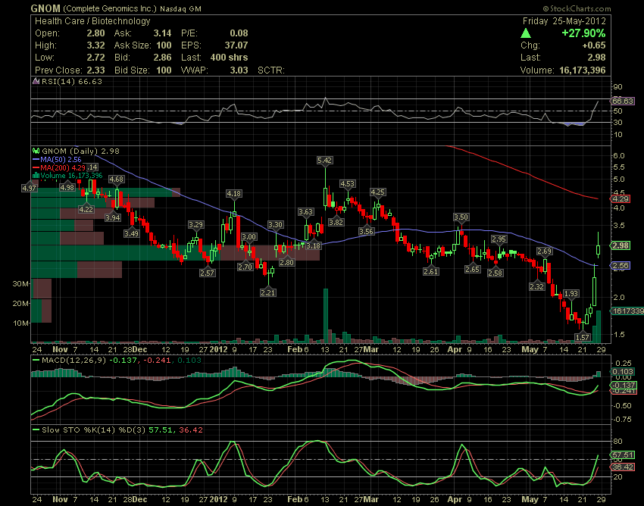Click the red 4.29 MA axis tag
The height and width of the screenshot is (506, 644).
pos(621,198)
